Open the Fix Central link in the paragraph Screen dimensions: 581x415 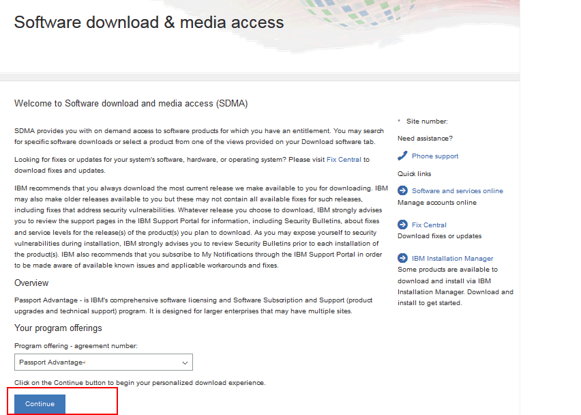(344, 160)
